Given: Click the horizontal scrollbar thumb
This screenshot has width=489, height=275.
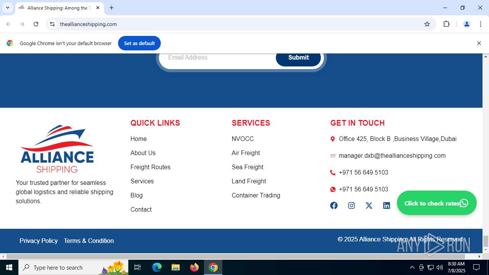Looking at the screenshot, I should click(x=235, y=256).
